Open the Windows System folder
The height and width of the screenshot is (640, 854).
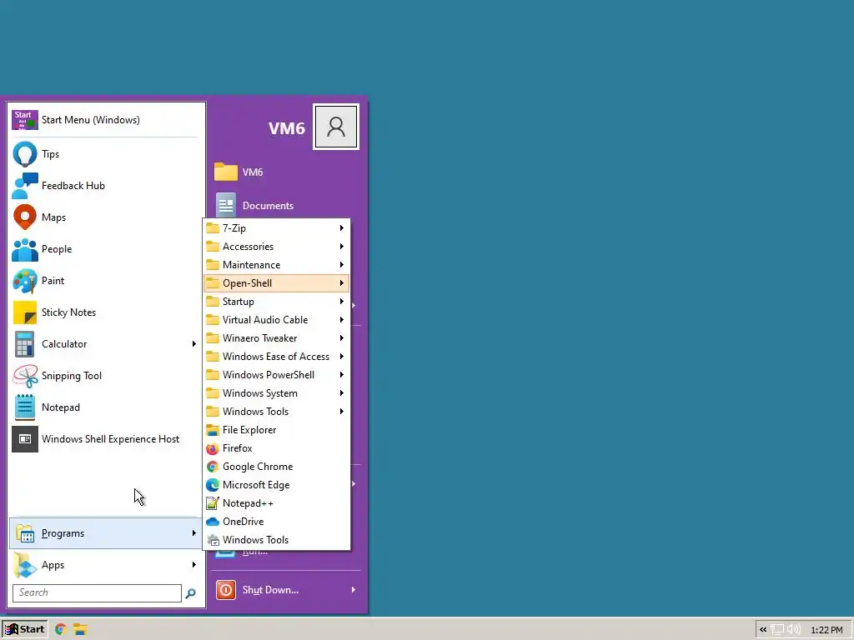(277, 393)
